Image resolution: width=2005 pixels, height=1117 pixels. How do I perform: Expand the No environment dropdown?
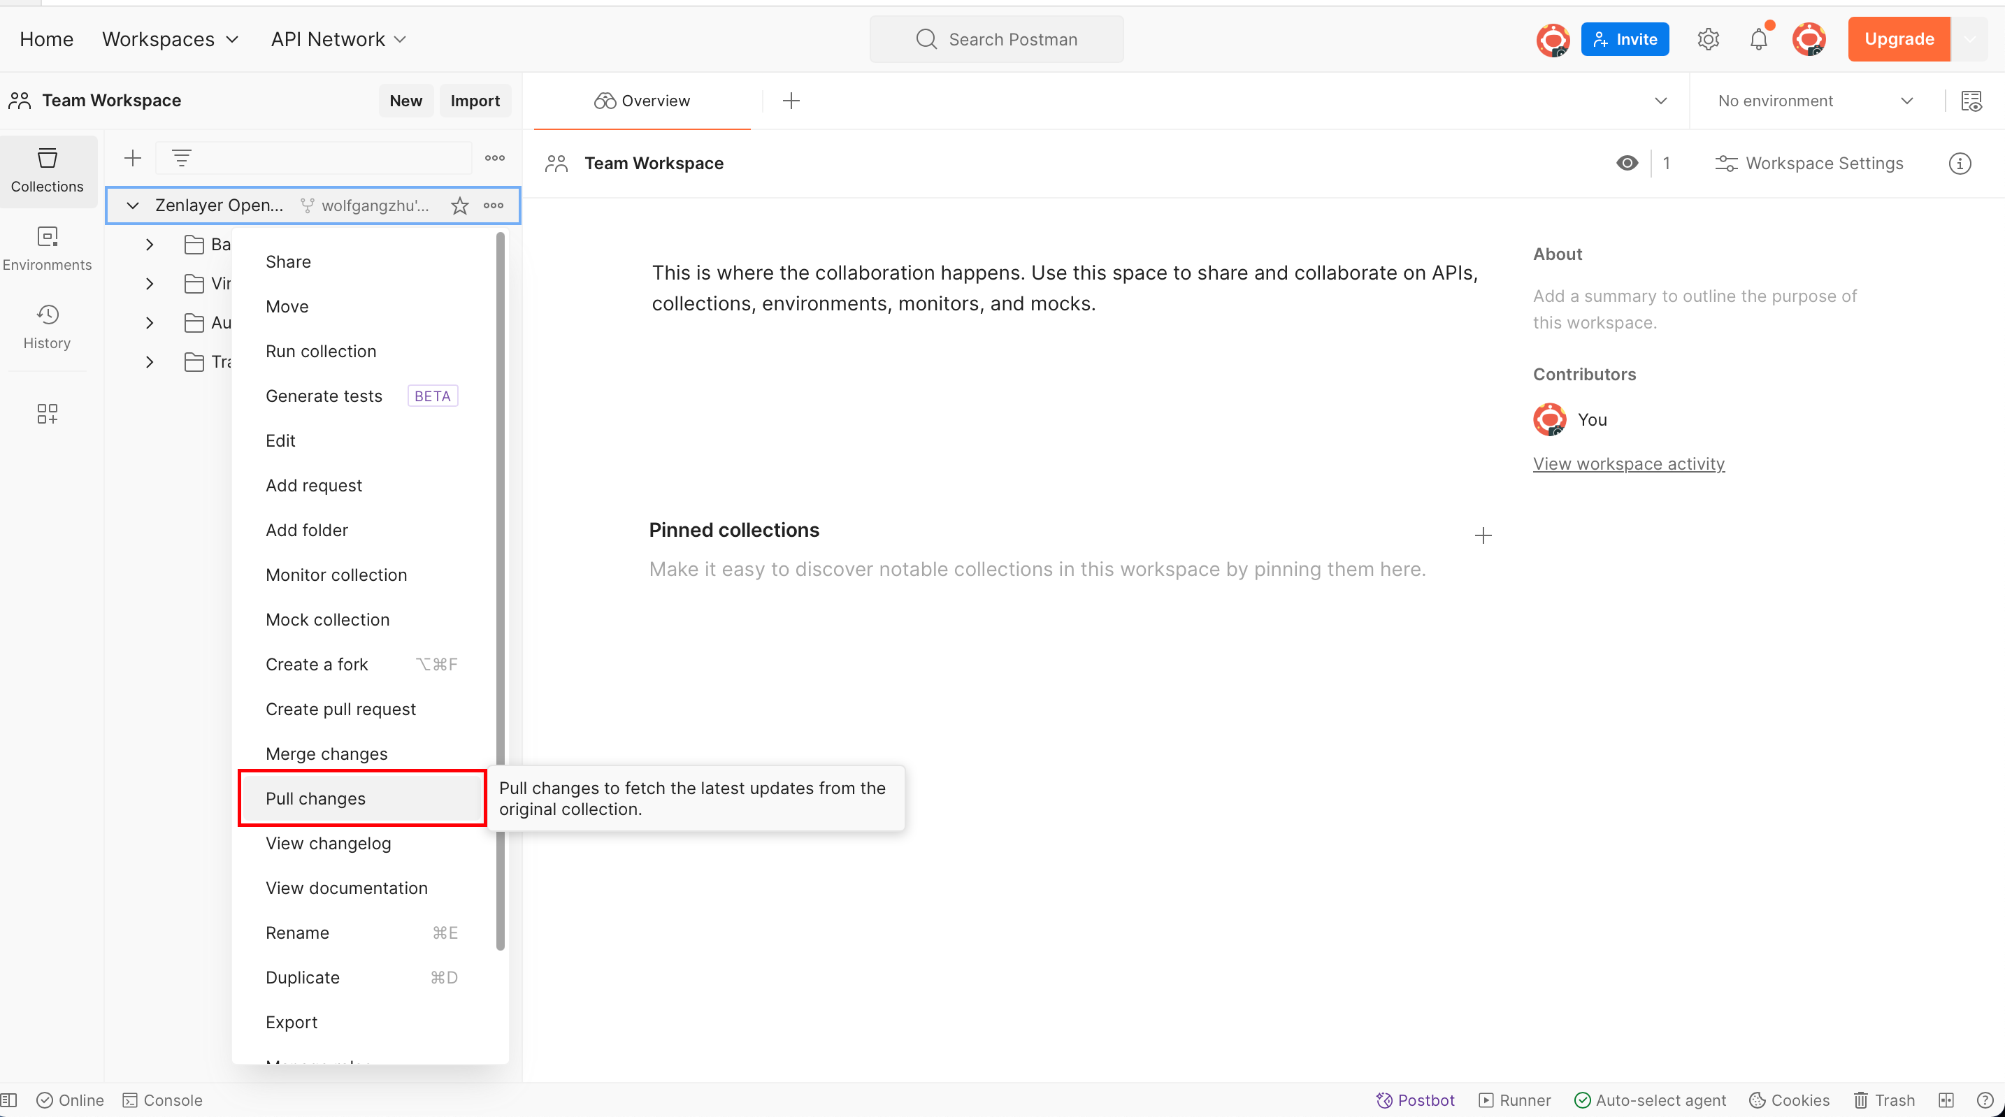(1814, 101)
